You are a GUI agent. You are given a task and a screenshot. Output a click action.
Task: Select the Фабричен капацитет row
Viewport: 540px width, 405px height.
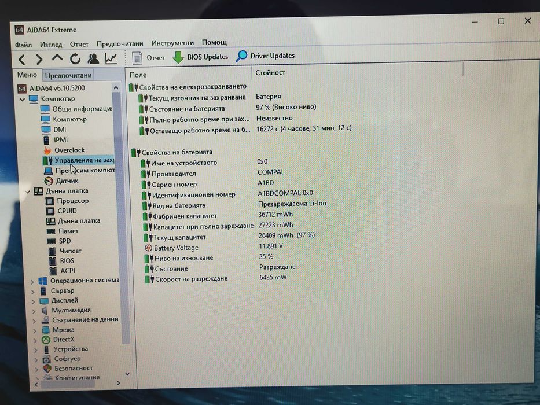[218, 216]
